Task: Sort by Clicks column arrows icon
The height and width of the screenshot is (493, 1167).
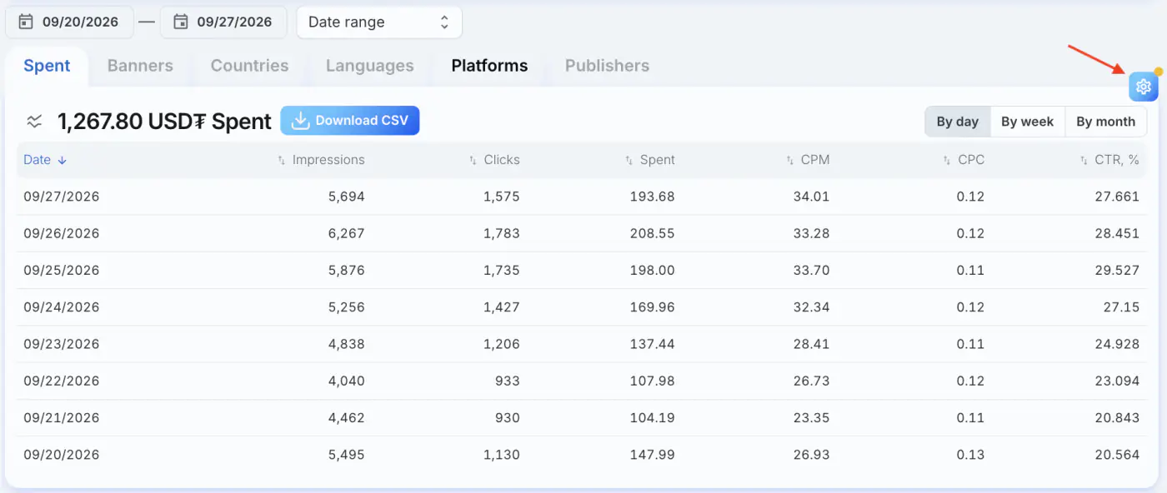Action: click(x=473, y=160)
